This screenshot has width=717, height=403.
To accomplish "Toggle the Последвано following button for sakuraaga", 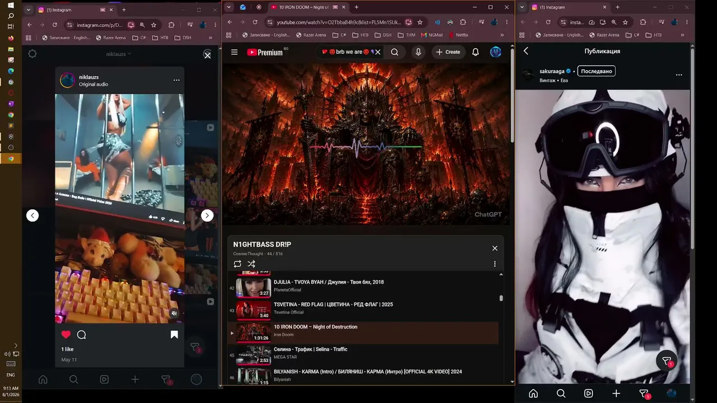I will (596, 71).
